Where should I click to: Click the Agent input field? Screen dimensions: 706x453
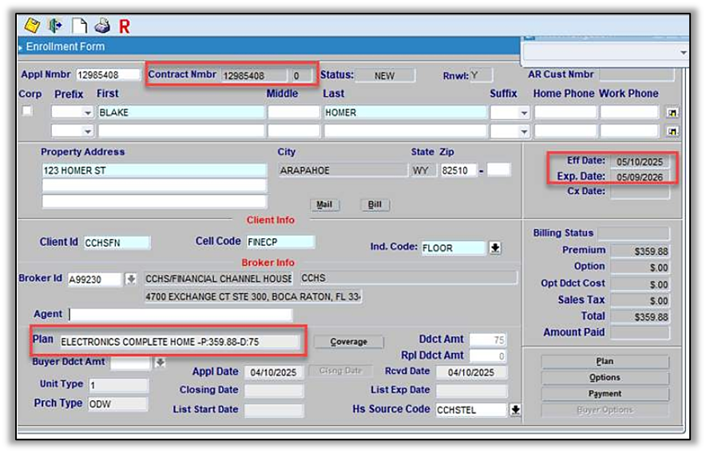(x=180, y=315)
